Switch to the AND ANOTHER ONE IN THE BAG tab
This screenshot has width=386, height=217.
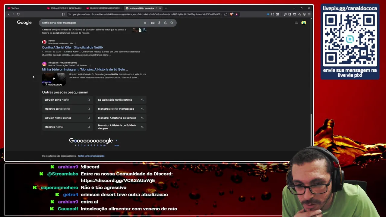64,8
